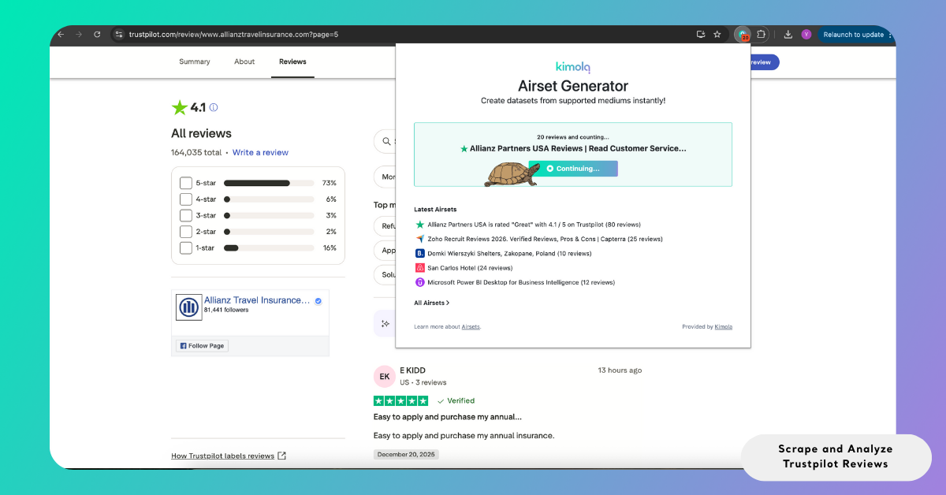The height and width of the screenshot is (495, 946).
Task: Click Booking icon beside Domki Wierszyki
Action: [420, 253]
